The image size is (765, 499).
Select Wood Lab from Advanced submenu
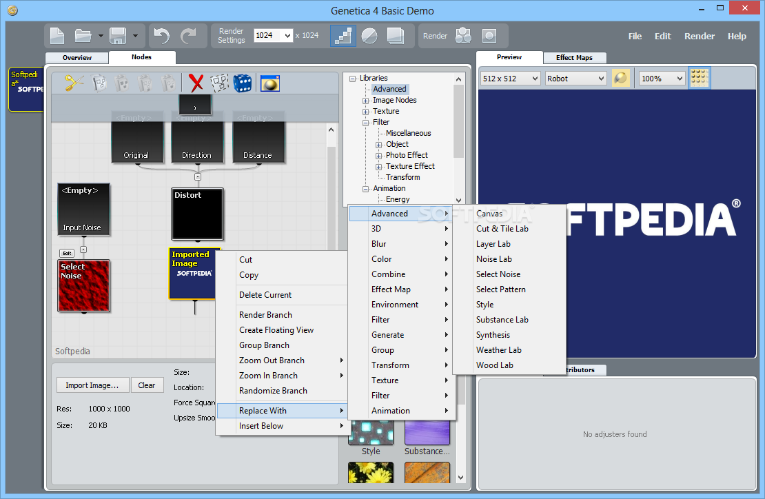(509, 365)
